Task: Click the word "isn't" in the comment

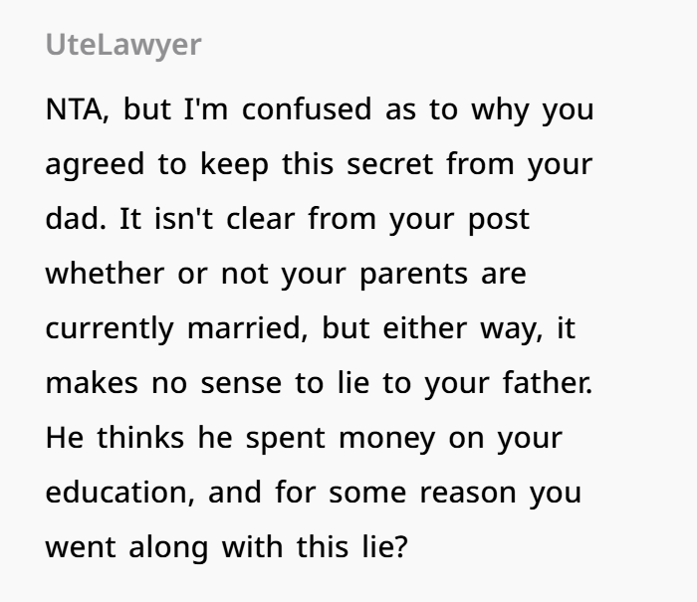Action: pyautogui.click(x=183, y=219)
